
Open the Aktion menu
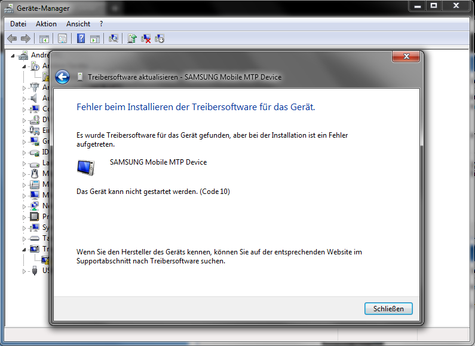point(46,24)
